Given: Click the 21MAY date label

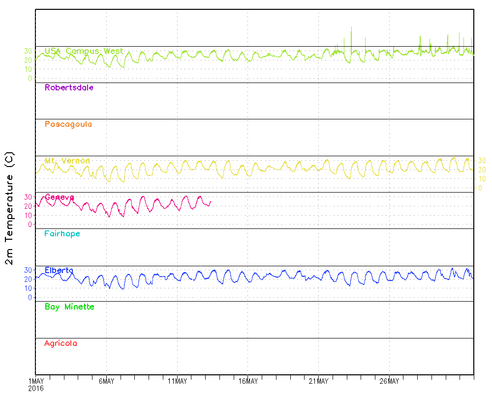Looking at the screenshot, I should tap(319, 381).
